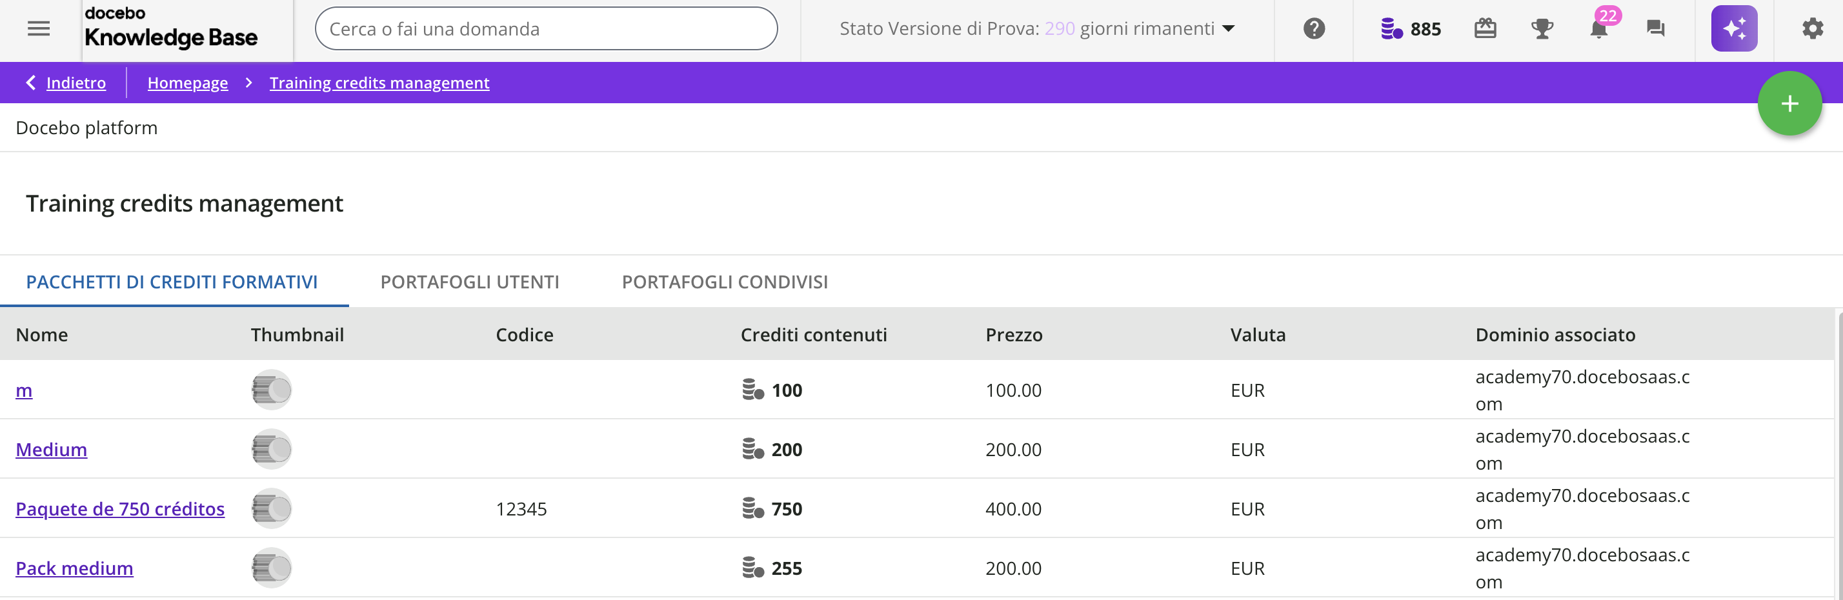Select Pacchetti di Crediti Formativi tab
The image size is (1843, 600).
click(172, 282)
